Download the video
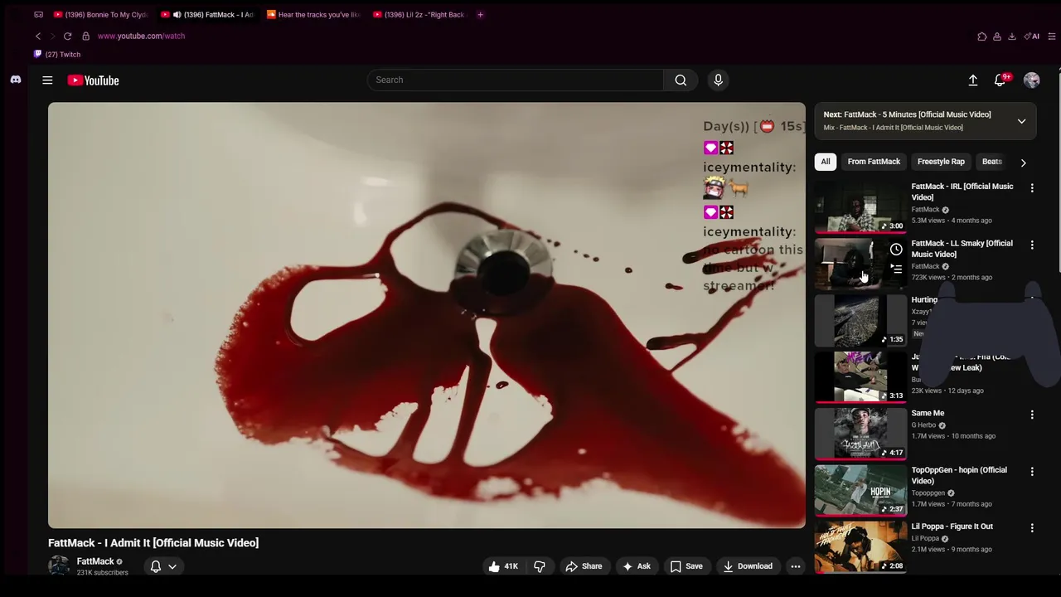 [748, 566]
